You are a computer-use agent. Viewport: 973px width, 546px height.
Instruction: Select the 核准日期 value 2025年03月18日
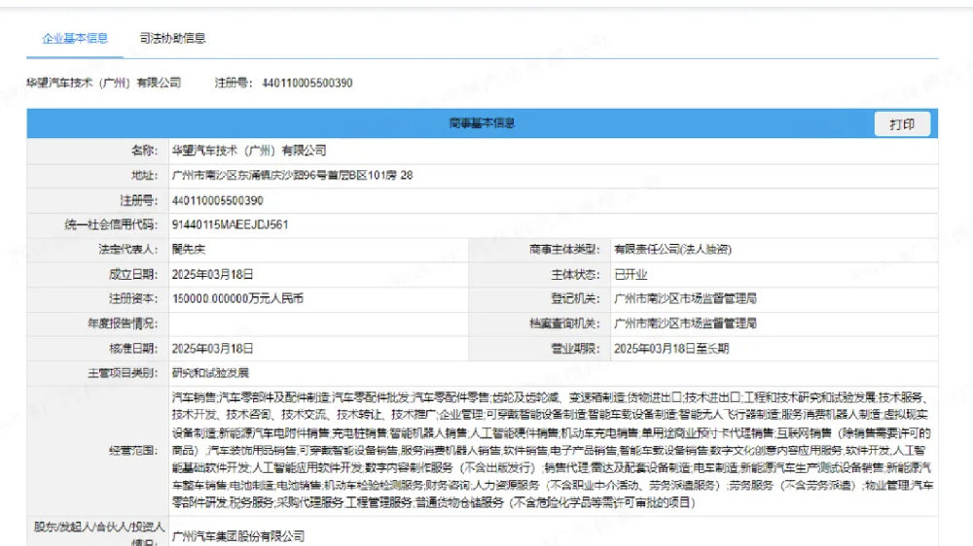(x=213, y=349)
